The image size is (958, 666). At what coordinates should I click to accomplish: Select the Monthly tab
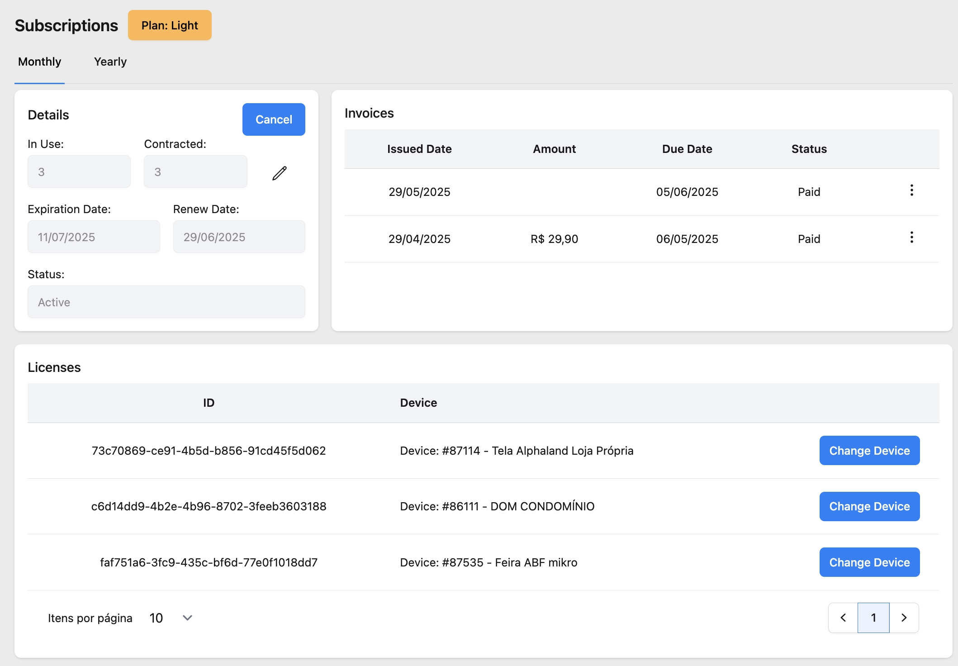click(39, 62)
